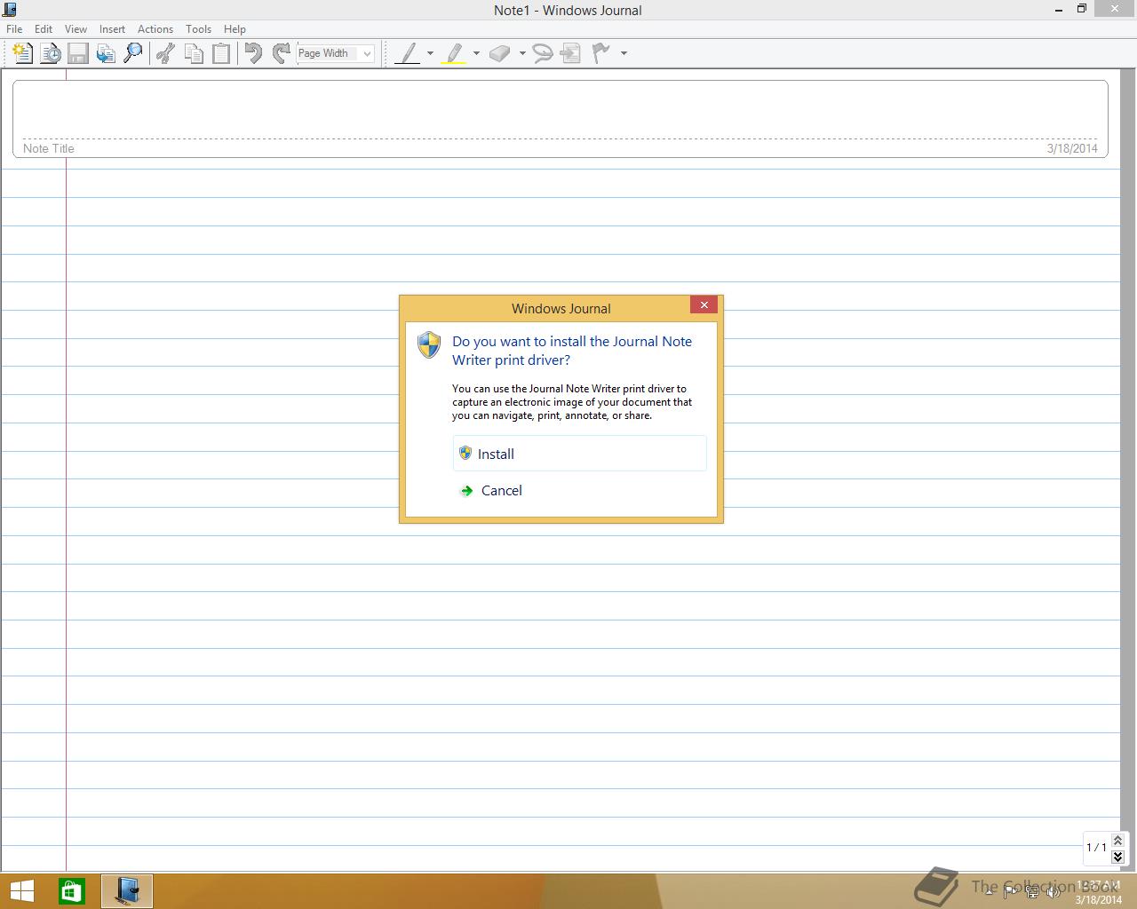Screen dimensions: 1137x909
Task: Click the Copy icon in toolbar
Action: tap(194, 53)
